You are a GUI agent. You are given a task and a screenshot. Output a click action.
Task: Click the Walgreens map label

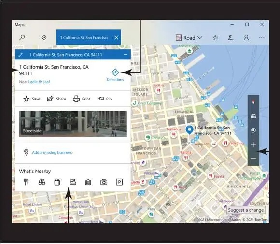point(202,144)
